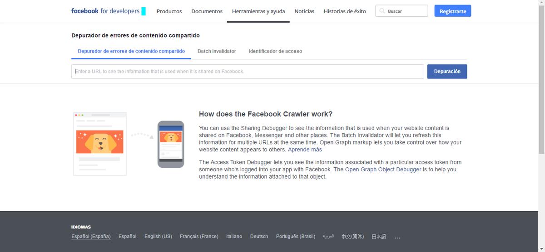Click the dog webpage illustration

(99, 143)
